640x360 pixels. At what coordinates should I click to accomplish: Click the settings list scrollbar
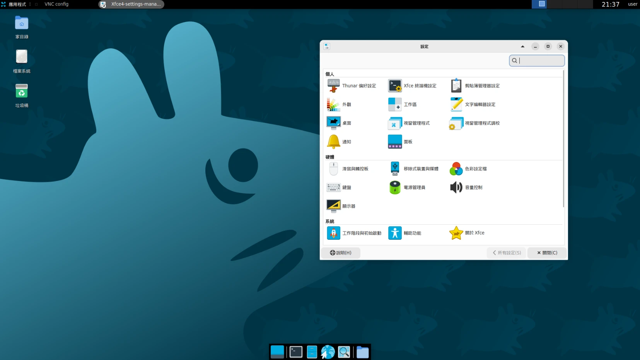pyautogui.click(x=563, y=139)
